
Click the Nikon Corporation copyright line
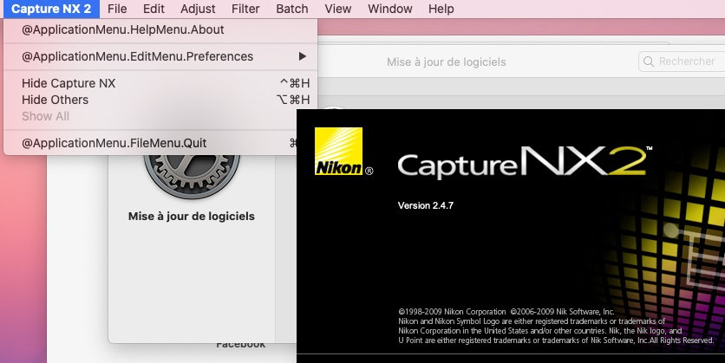[x=506, y=312]
